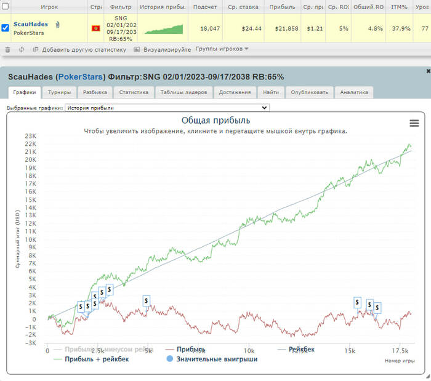
Task: Click the $ marker near game 5k
Action: point(147,301)
